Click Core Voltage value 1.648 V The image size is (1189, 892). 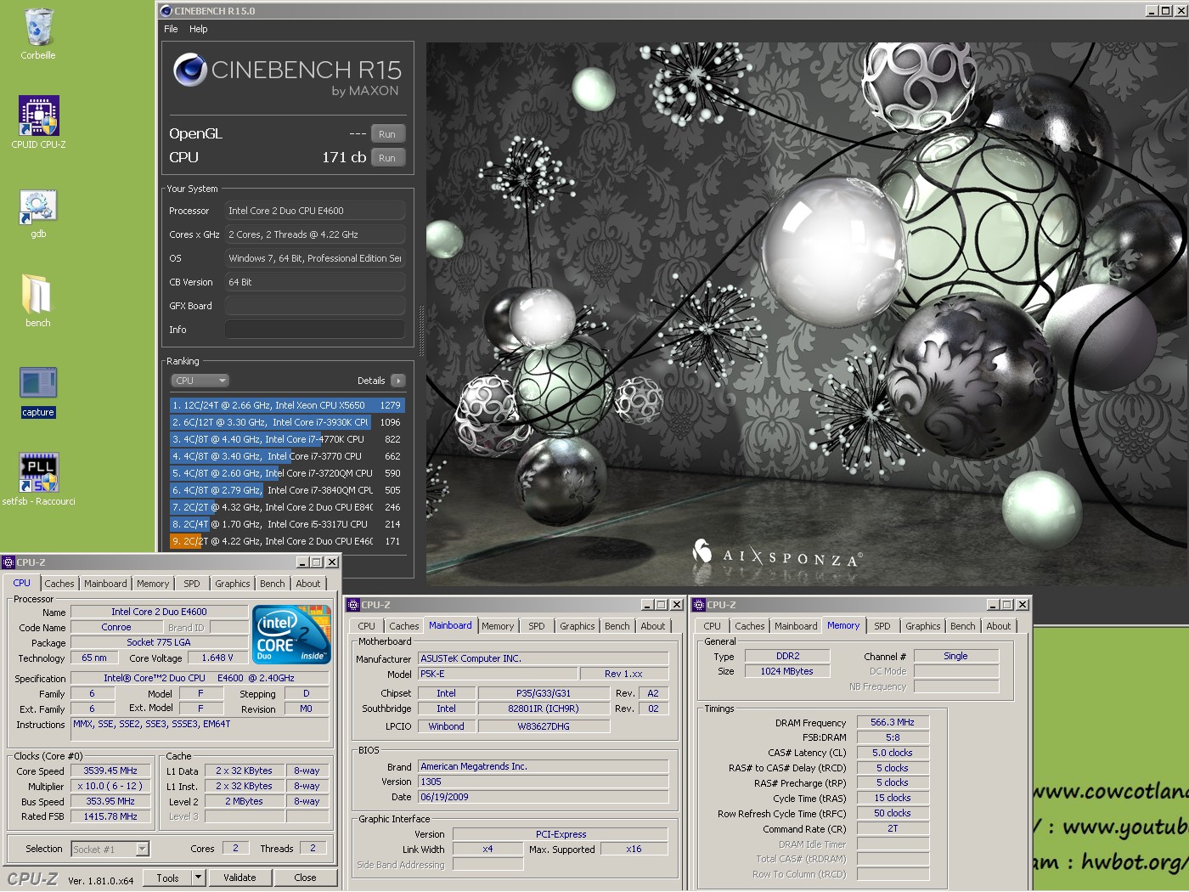(x=217, y=658)
